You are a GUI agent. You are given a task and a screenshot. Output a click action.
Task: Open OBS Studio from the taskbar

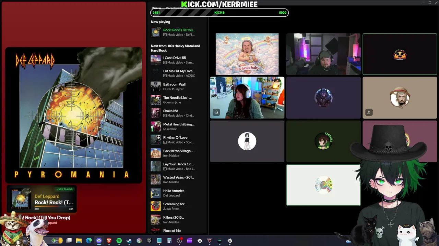(179, 241)
